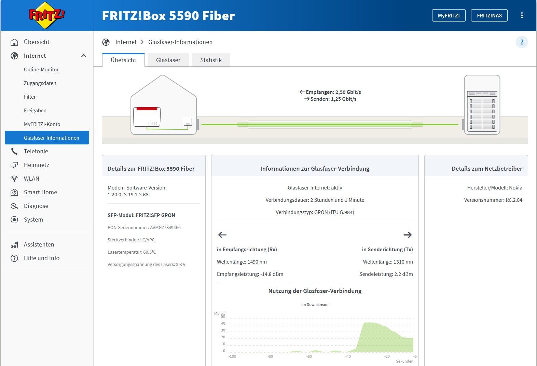
Task: Click the Diagnose icon in sidebar
Action: pos(14,206)
